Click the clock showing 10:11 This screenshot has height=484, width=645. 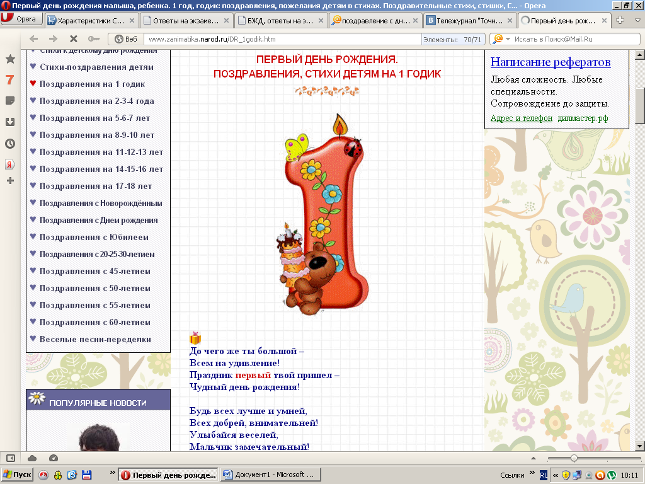pos(629,475)
